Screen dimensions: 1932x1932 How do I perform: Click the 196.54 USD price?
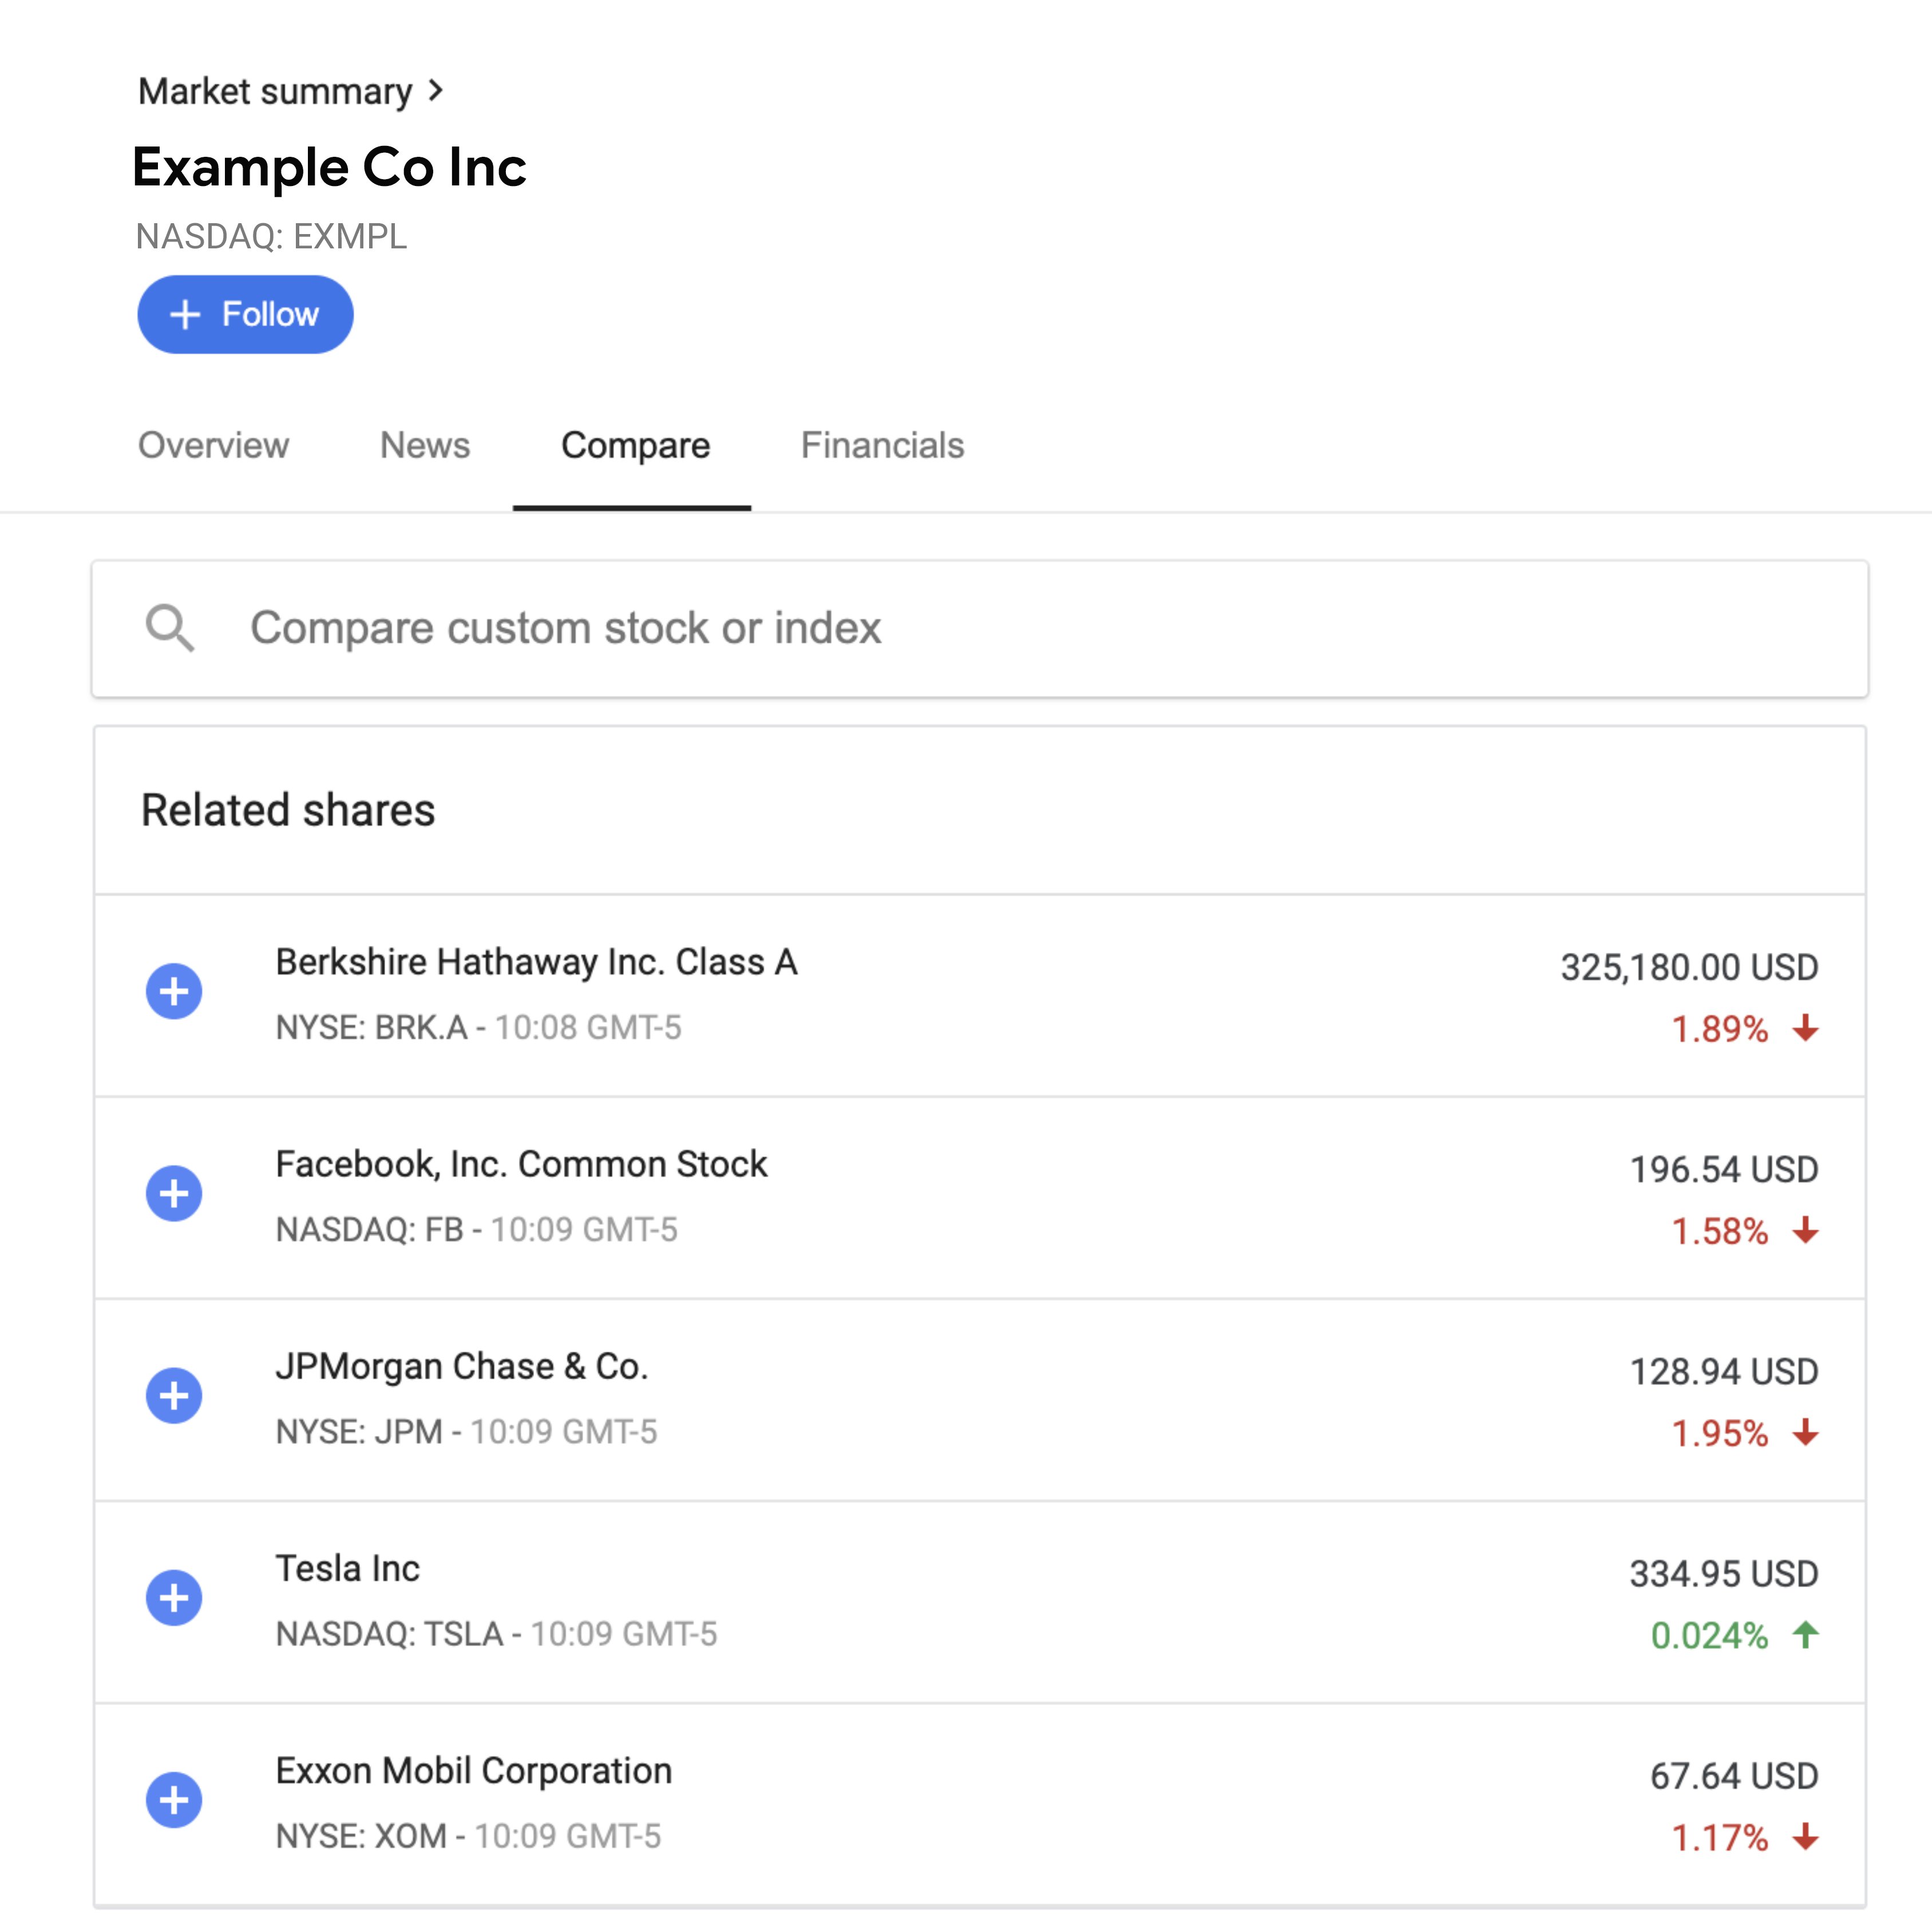click(x=1724, y=1169)
